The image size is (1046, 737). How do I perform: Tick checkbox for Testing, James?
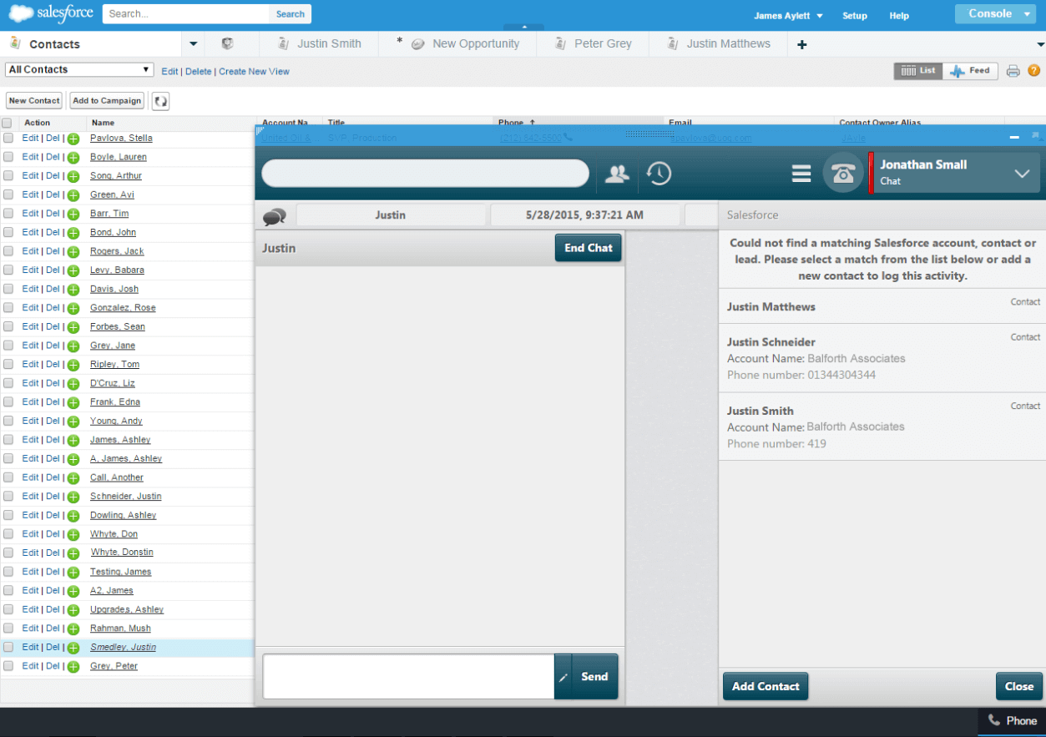point(8,572)
